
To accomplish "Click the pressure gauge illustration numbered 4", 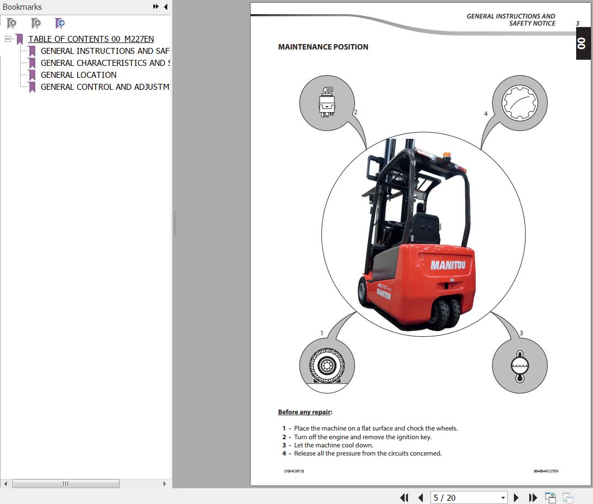I will click(520, 103).
